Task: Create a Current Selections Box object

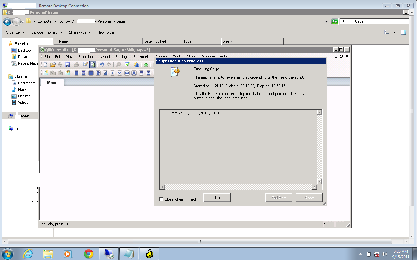Action: 120,73
